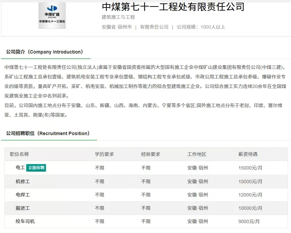The height and width of the screenshot is (233, 291).
Task: Click the intro paragraph starting 目前，公司国内施工地点
Action: click(x=143, y=110)
